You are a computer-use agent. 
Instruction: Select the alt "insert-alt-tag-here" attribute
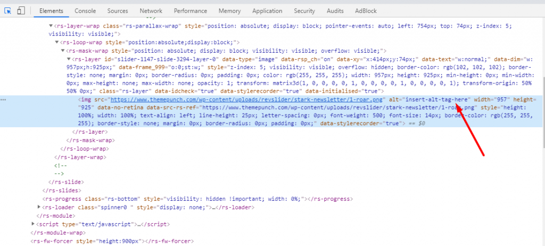[x=430, y=100]
